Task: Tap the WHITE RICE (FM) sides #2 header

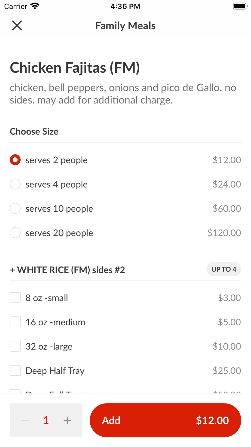Action: (x=67, y=270)
